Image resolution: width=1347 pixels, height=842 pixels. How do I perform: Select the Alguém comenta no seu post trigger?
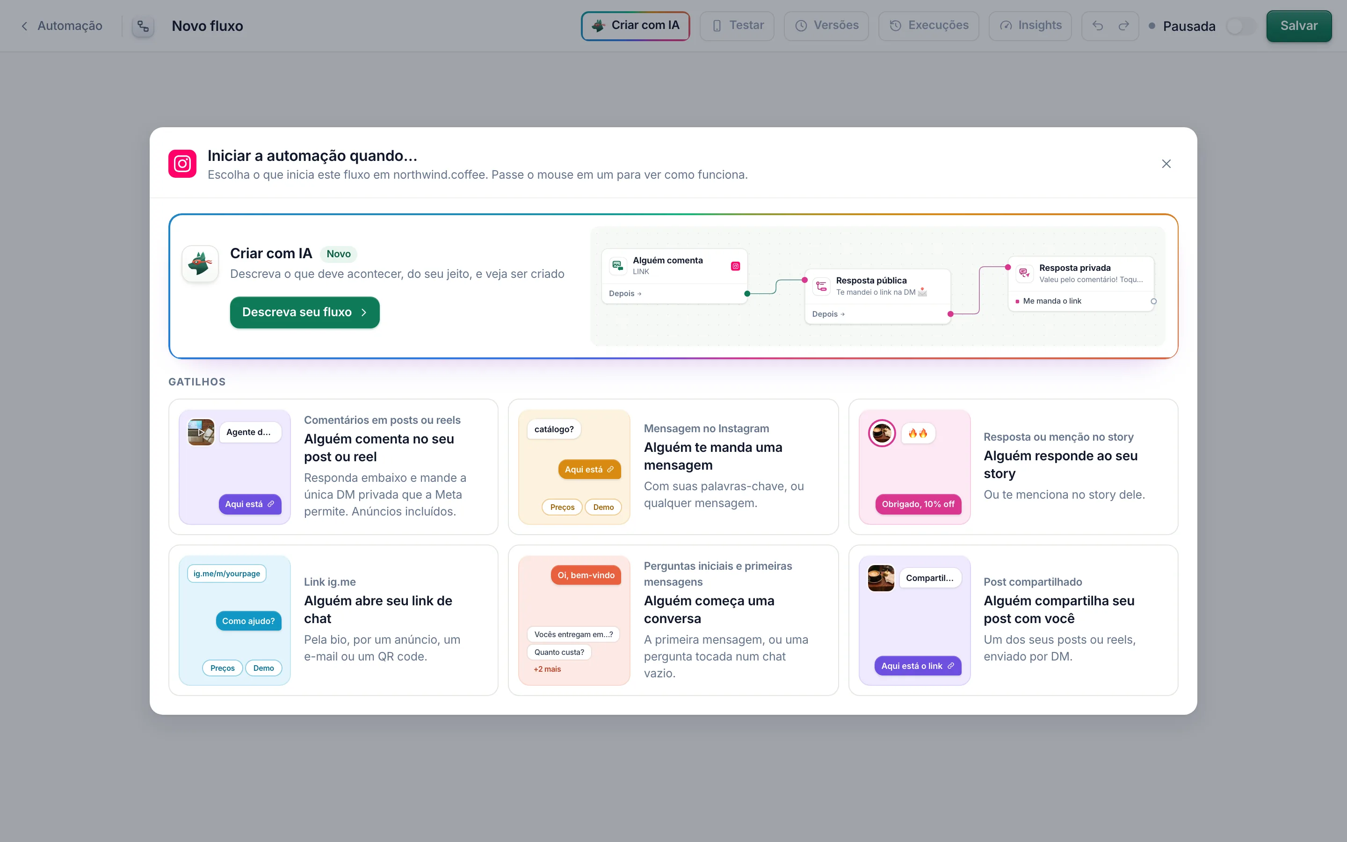[x=333, y=467]
